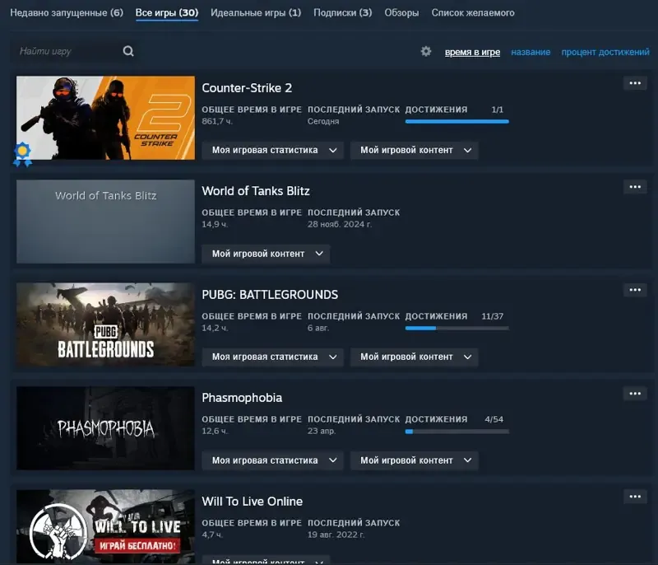Open the Counter-Strike 2 three-dot options menu
The image size is (658, 565).
point(635,83)
